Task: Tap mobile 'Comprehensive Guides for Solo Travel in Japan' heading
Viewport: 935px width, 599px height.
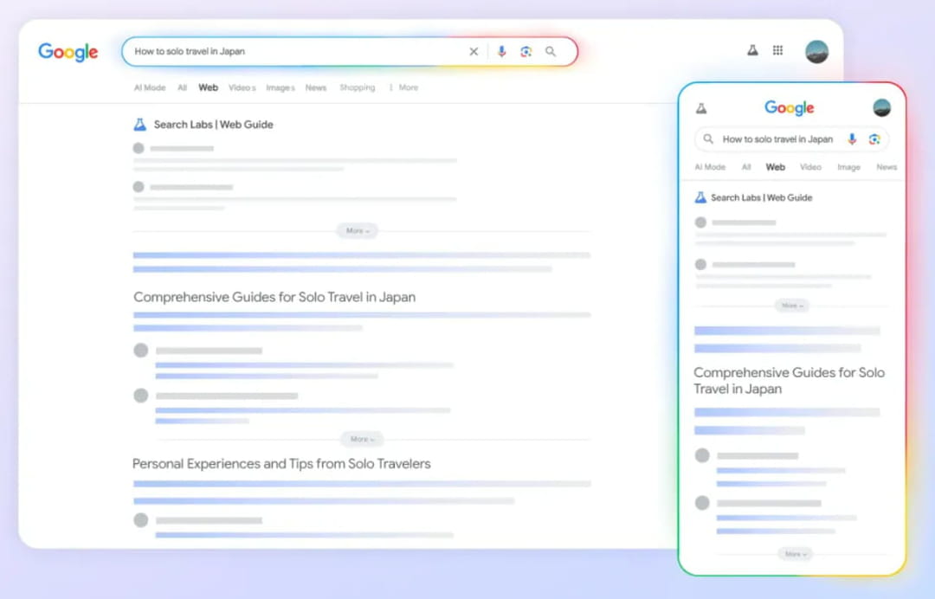Action: coord(789,380)
